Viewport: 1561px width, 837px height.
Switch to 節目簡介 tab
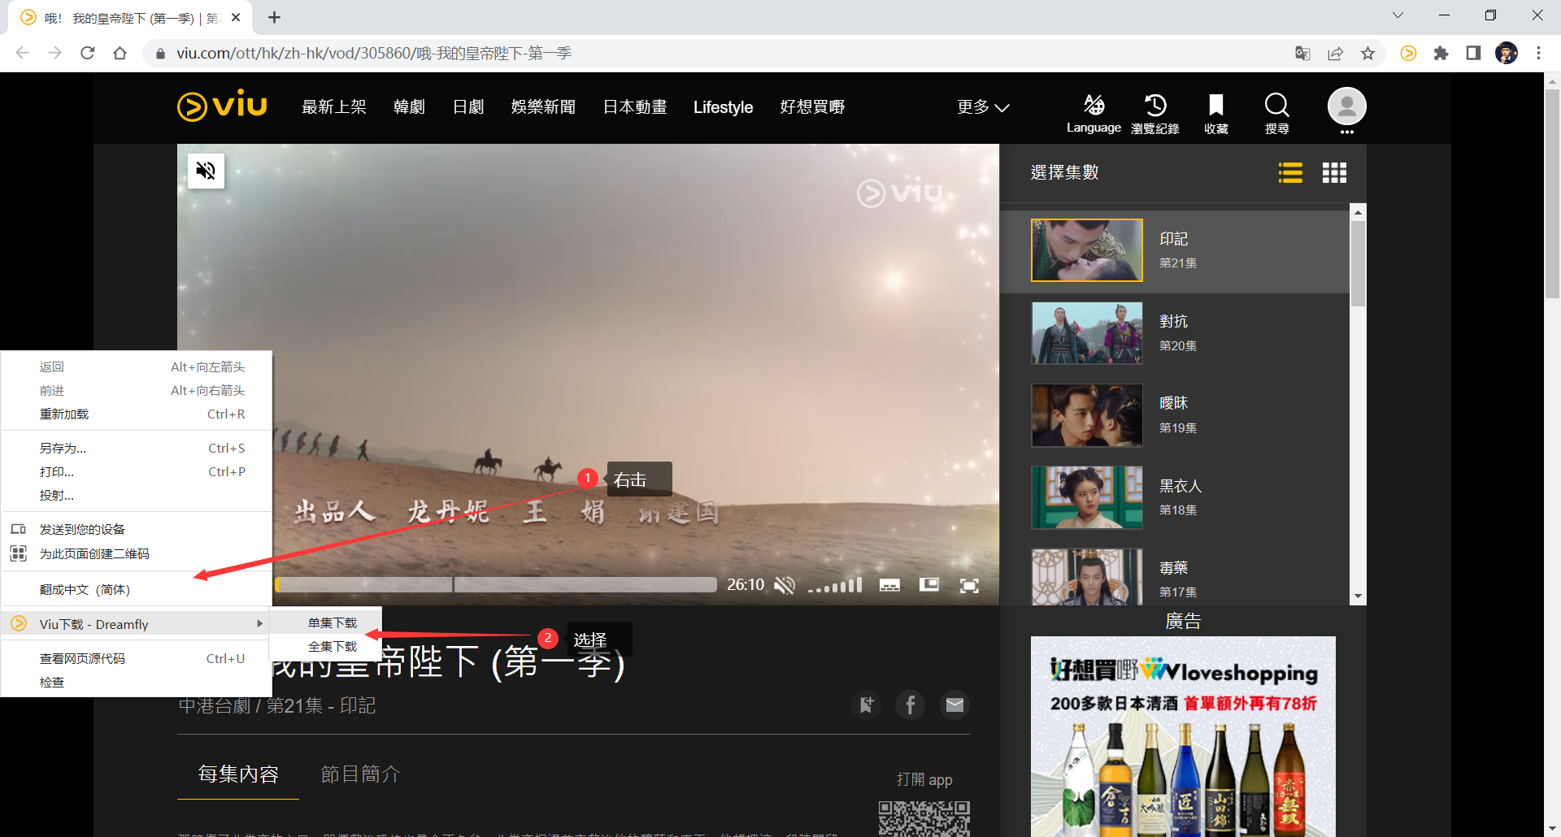(361, 774)
